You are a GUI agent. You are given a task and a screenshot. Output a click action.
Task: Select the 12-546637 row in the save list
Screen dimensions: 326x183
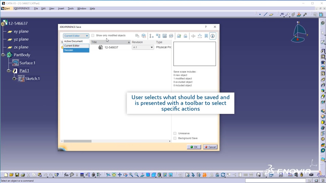[116, 47]
